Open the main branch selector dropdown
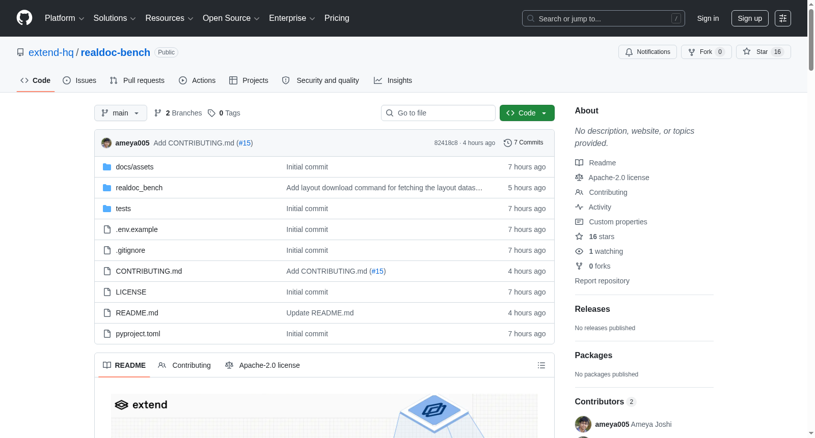 coord(121,113)
